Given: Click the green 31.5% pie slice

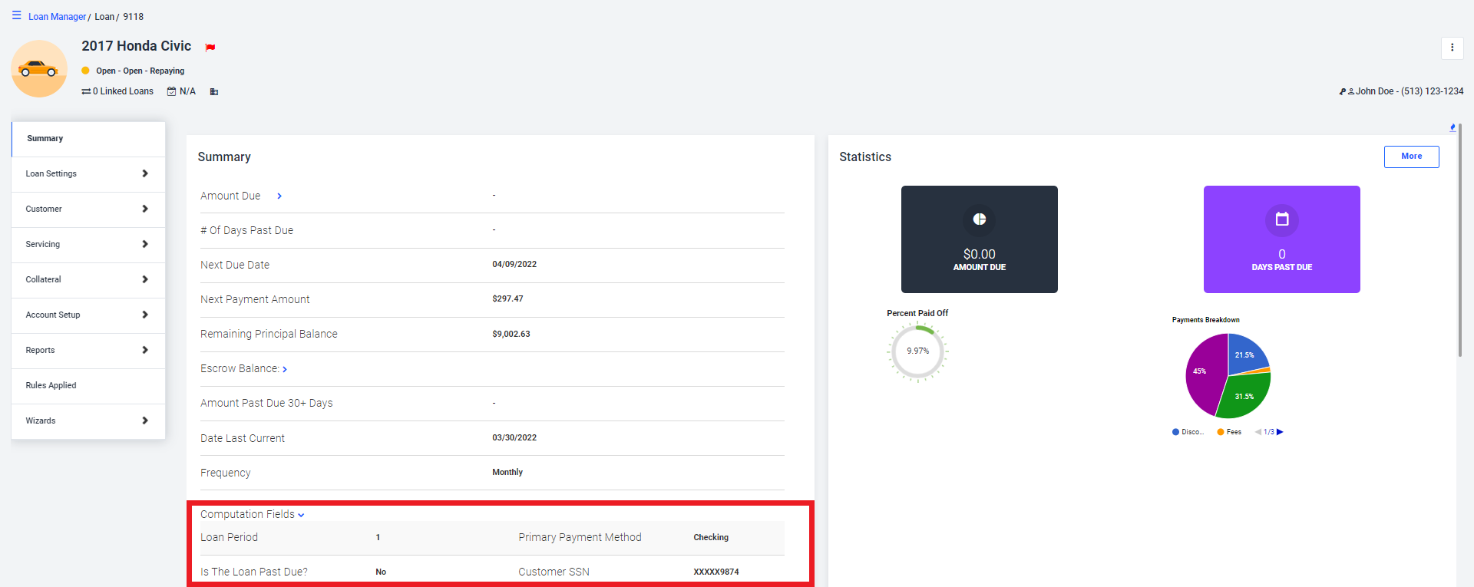Looking at the screenshot, I should coord(1245,395).
